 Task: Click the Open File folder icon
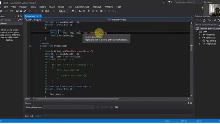coord(17,11)
